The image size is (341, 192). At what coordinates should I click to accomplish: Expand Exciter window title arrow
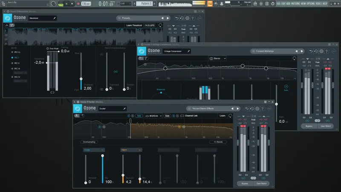[75, 102]
